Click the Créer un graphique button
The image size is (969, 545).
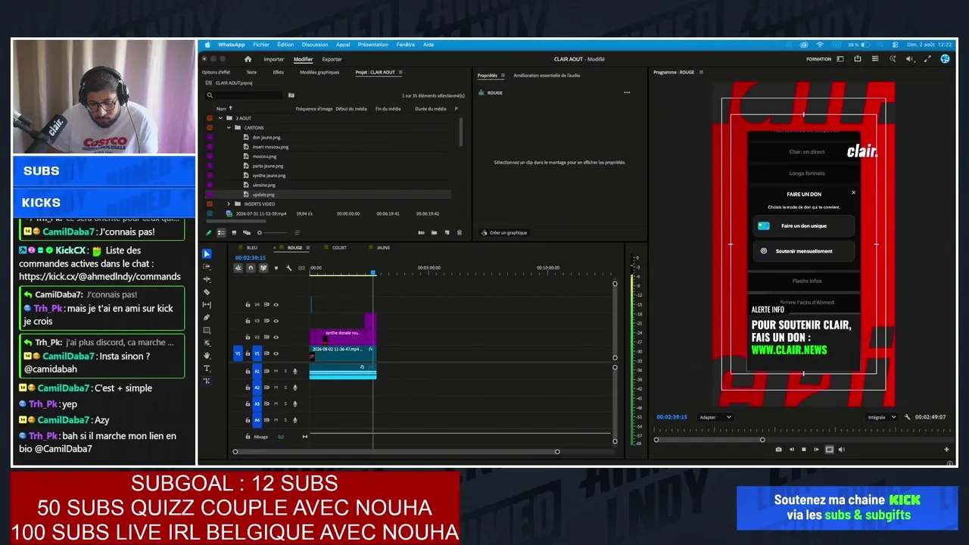click(x=504, y=232)
